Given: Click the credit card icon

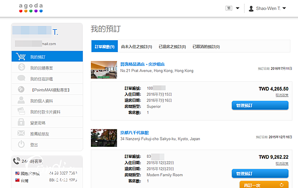Looking at the screenshot, I should pyautogui.click(x=21, y=111).
